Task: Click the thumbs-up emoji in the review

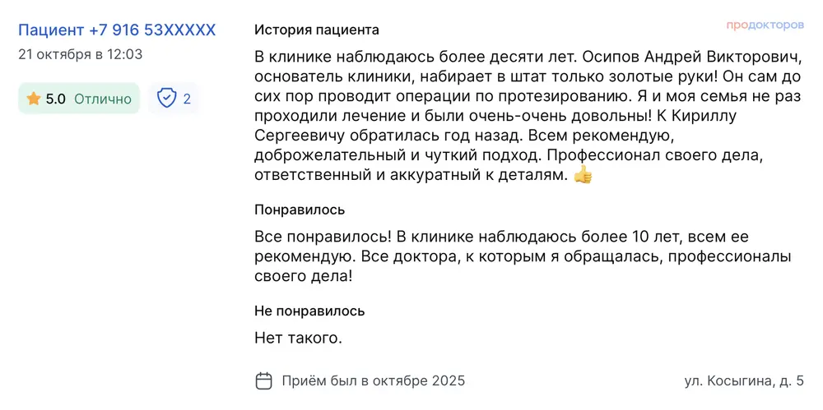Action: [583, 174]
